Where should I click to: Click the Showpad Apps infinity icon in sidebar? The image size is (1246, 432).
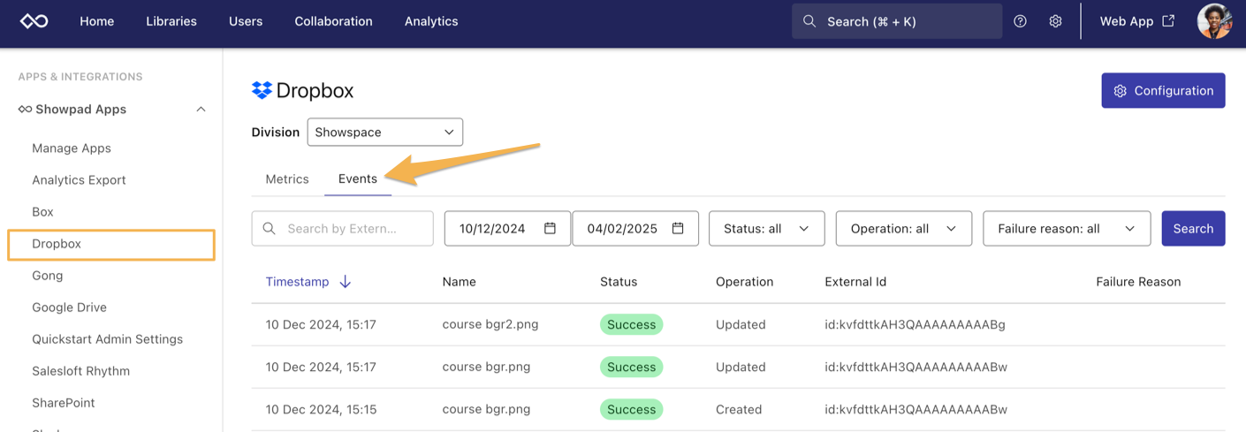click(25, 110)
